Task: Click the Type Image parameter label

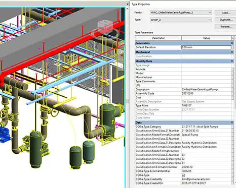Action: [x=142, y=65]
